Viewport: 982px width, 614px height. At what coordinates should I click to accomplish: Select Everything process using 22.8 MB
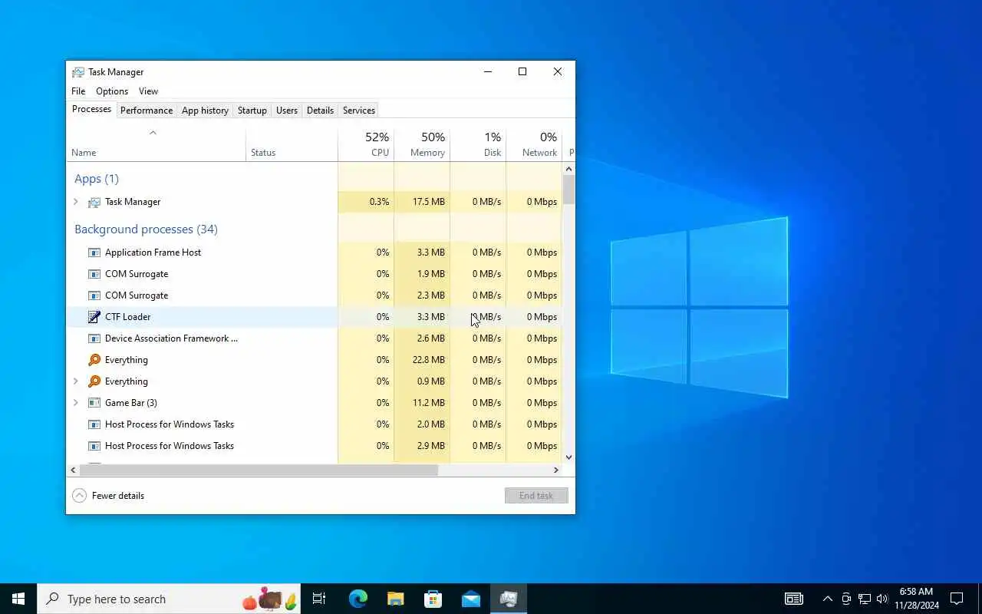tap(315, 360)
